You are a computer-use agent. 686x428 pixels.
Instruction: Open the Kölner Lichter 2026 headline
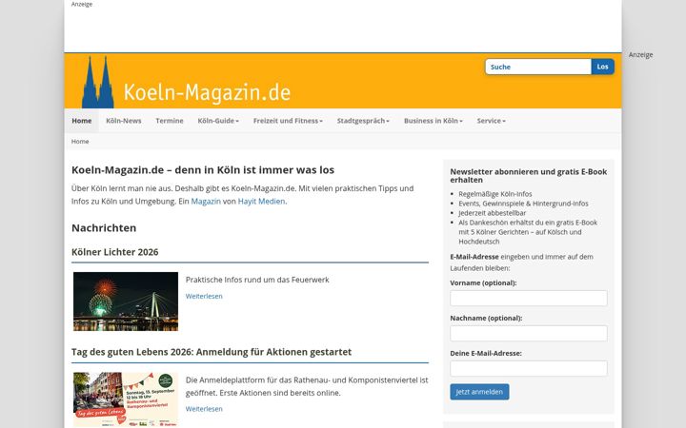[115, 252]
